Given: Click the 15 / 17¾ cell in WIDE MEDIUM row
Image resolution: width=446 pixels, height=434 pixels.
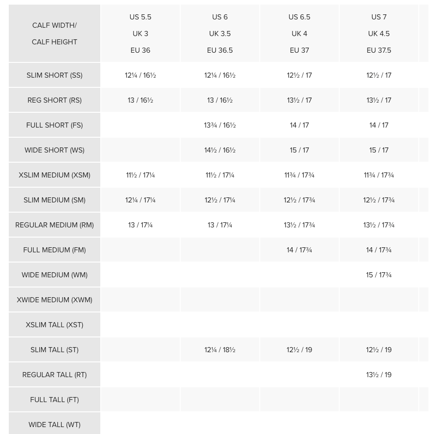Looking at the screenshot, I should [379, 275].
